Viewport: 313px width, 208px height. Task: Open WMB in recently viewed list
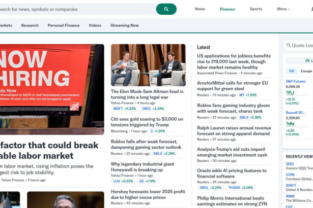click(290, 196)
